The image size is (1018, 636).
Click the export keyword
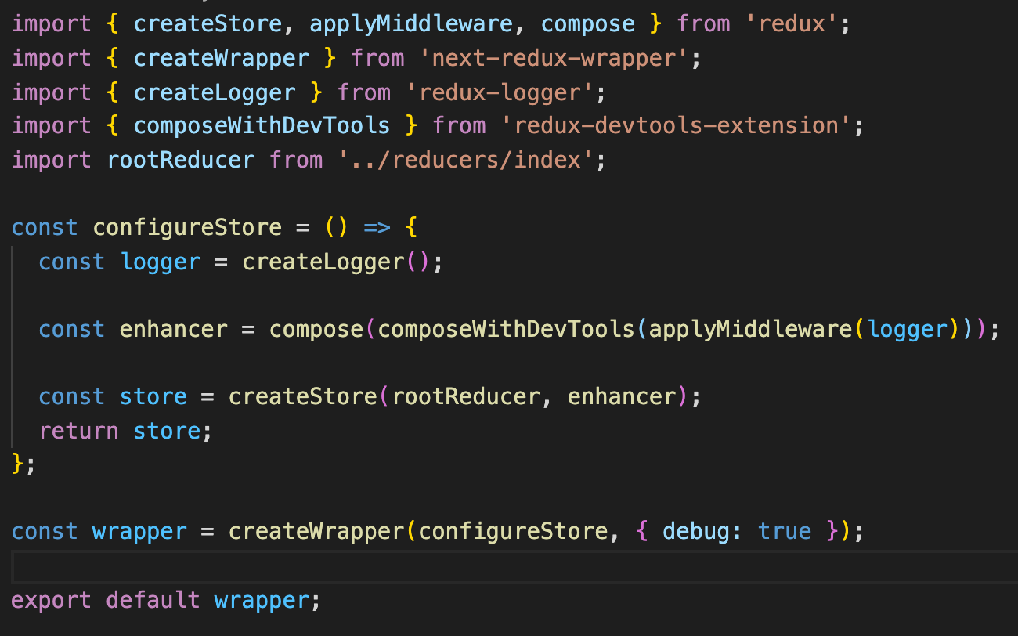pyautogui.click(x=52, y=600)
